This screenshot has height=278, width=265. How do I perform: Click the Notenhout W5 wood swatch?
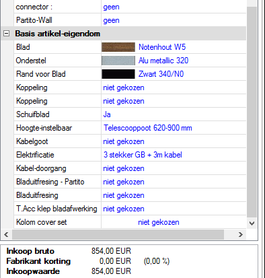[118, 47]
